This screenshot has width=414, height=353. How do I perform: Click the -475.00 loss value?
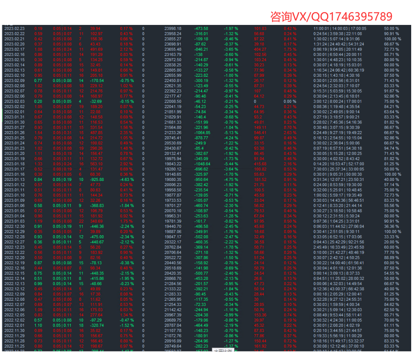click(97, 237)
